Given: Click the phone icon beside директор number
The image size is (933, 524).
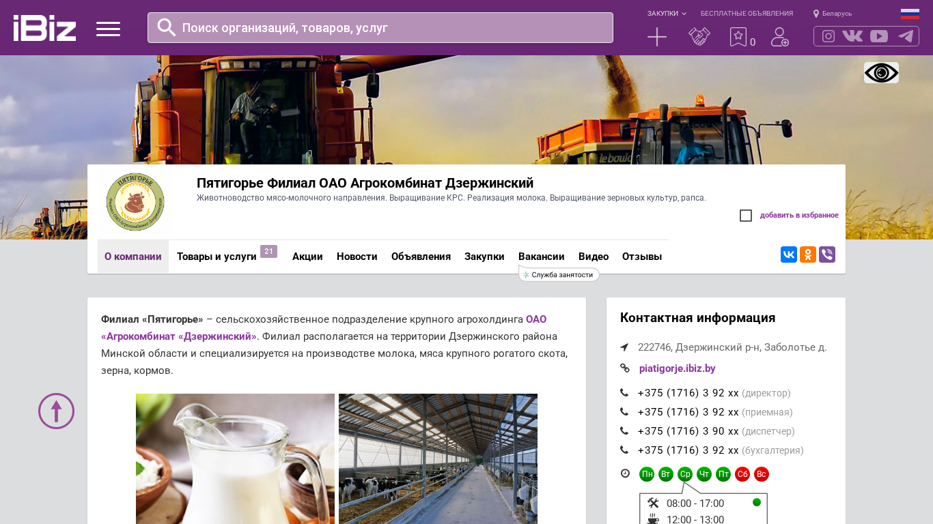Looking at the screenshot, I should pos(624,393).
